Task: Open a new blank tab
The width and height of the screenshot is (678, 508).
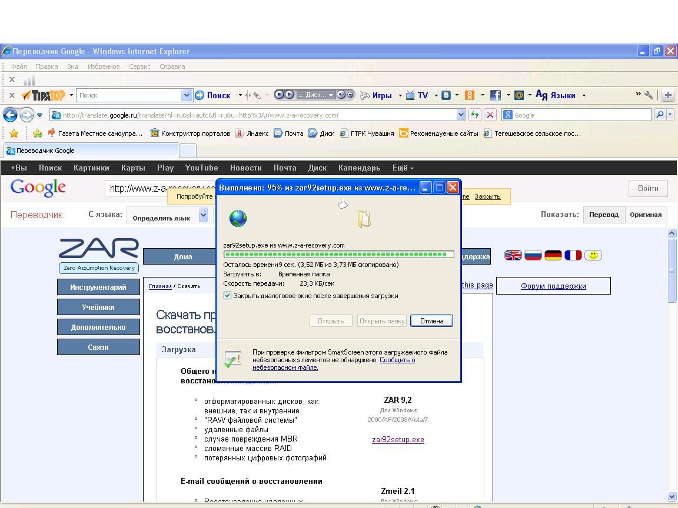Action: click(188, 151)
